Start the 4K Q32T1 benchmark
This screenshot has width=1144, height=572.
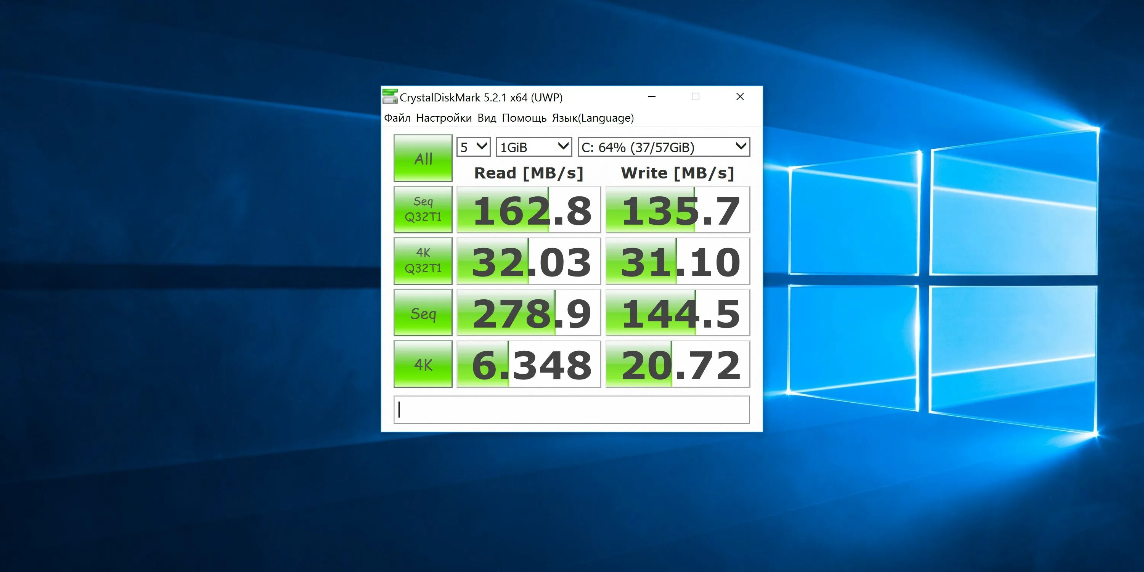423,261
